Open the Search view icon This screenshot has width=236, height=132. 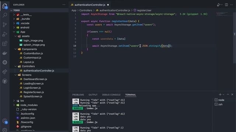[5, 15]
